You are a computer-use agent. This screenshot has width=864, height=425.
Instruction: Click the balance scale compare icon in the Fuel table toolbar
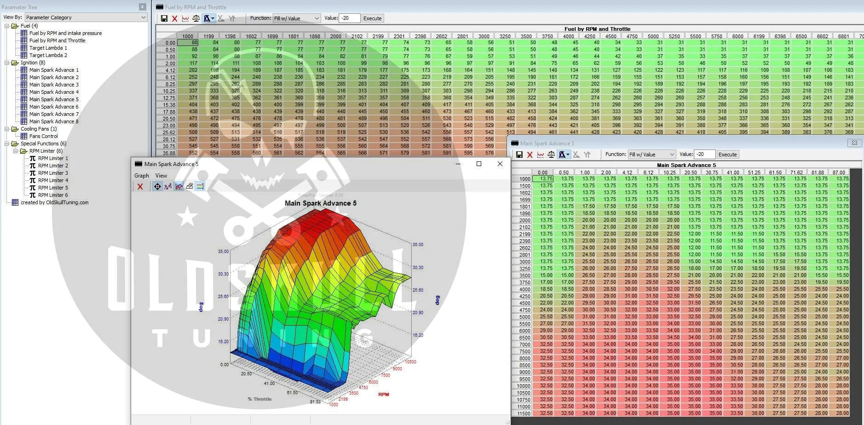tap(196, 18)
